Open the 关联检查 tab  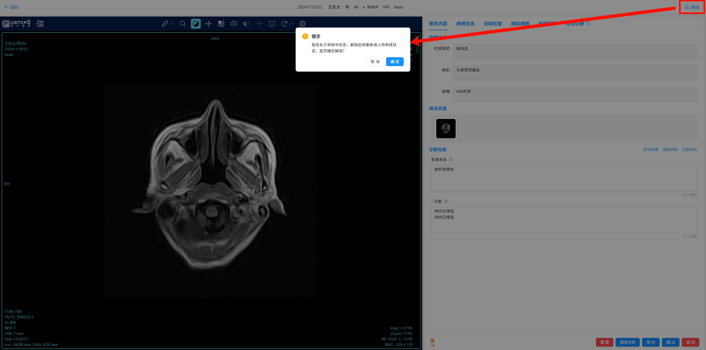pyautogui.click(x=493, y=24)
